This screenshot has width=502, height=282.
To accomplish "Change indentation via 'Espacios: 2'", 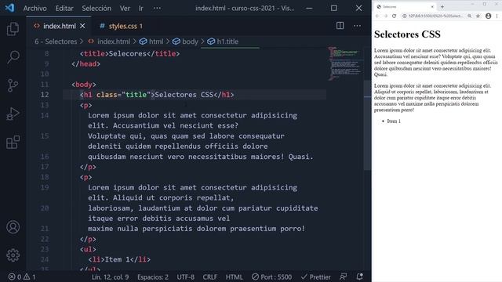I will tap(153, 277).
